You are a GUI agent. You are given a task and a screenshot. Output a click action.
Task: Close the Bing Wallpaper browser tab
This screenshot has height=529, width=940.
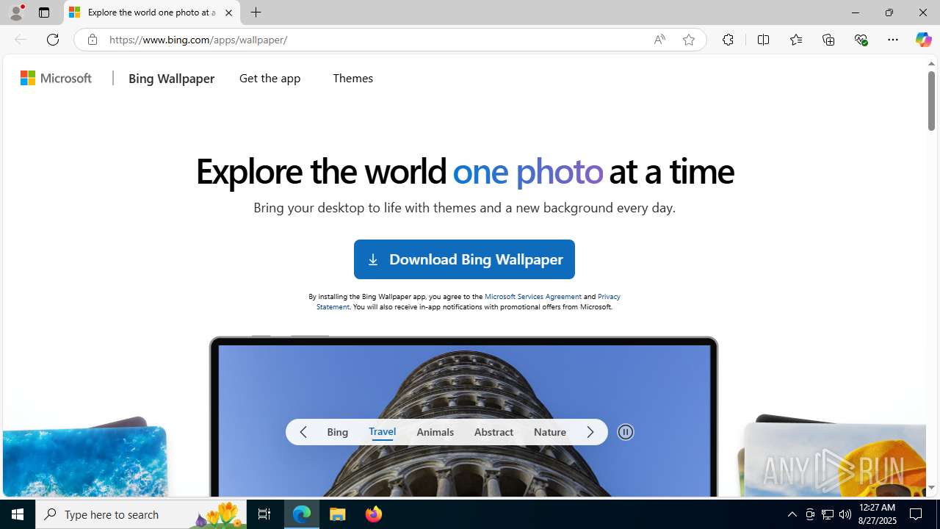pos(228,12)
